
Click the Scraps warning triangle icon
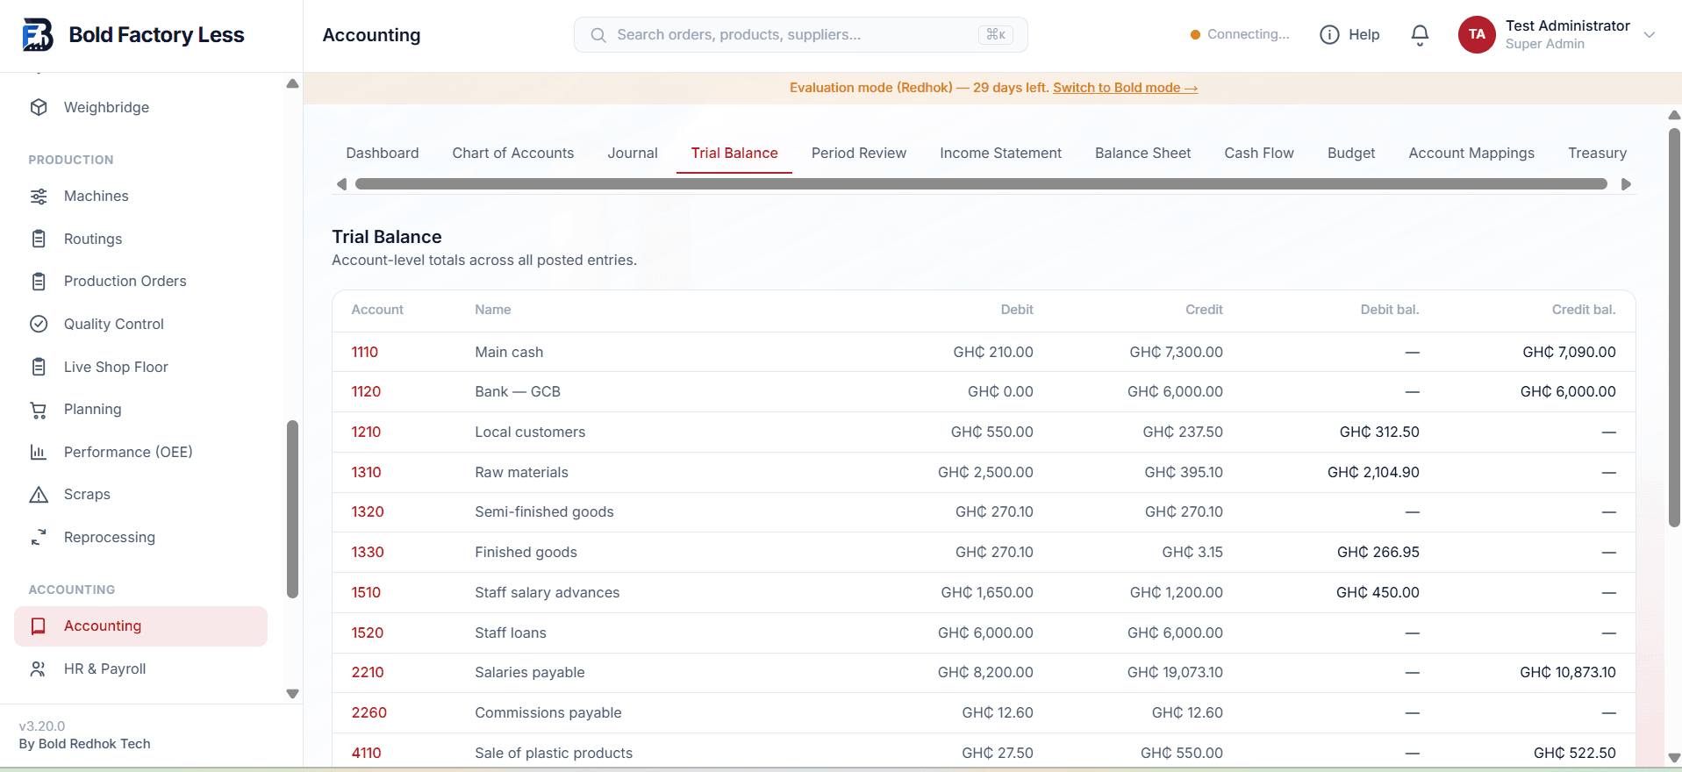[x=39, y=495]
